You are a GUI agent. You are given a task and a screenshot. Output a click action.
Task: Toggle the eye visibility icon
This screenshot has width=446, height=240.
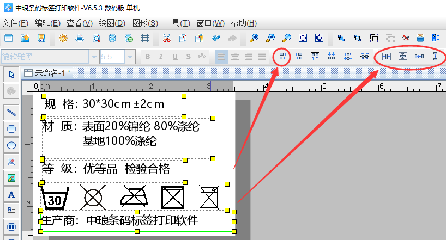pos(405,38)
